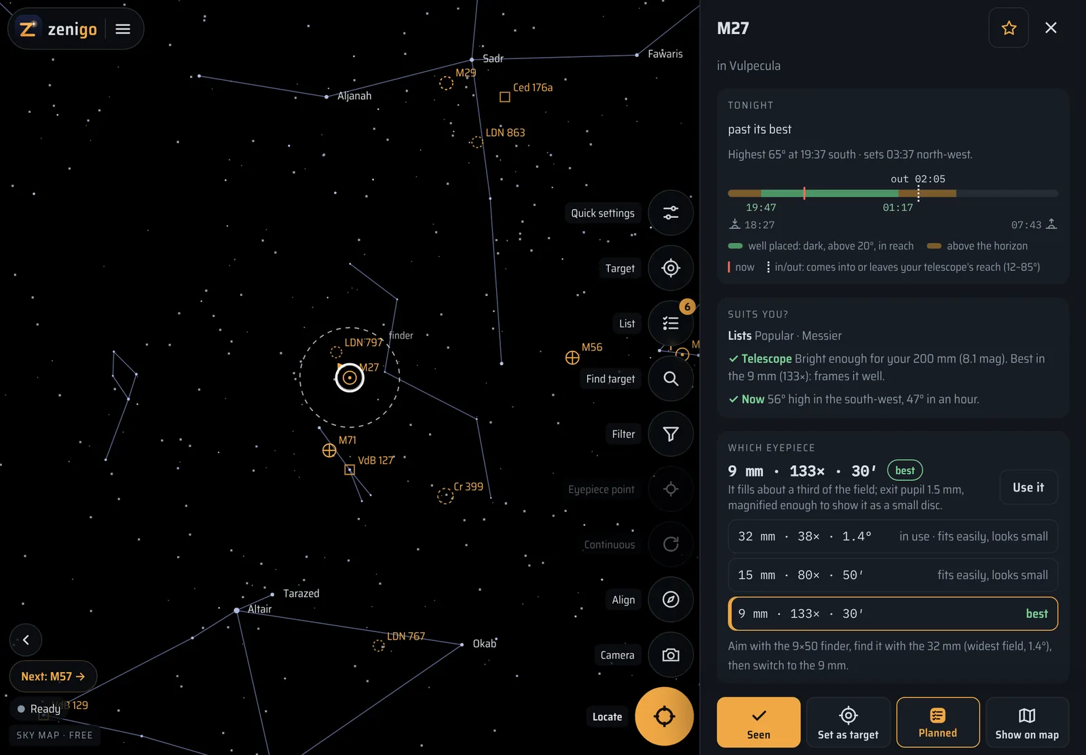This screenshot has width=1086, height=755.
Task: Click the M71 cluster marker
Action: point(329,450)
